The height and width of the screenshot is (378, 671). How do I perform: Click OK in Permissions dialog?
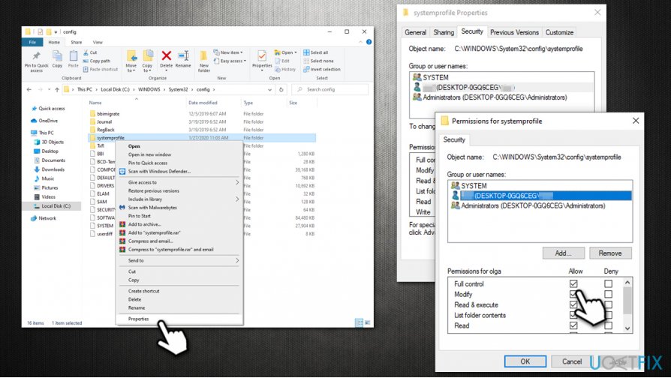(525, 361)
